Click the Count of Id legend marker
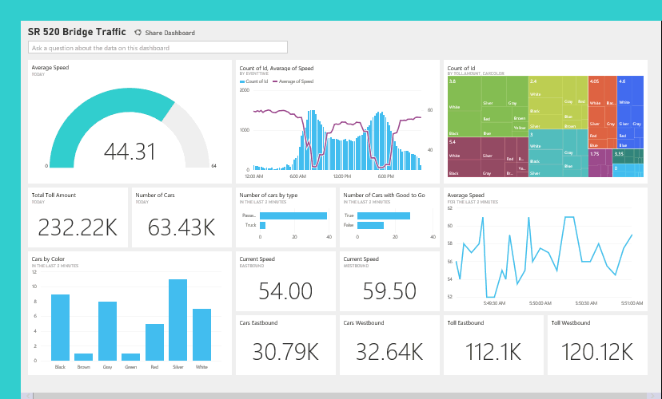 tap(242, 81)
